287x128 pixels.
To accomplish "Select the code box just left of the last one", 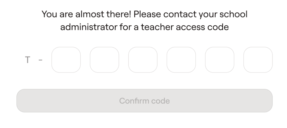I will [x=220, y=60].
